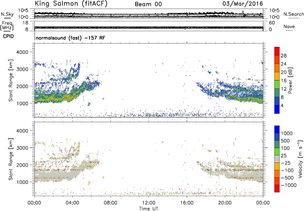Click the "CPID" row label
This screenshot has height=211, width=304.
[x=8, y=36]
